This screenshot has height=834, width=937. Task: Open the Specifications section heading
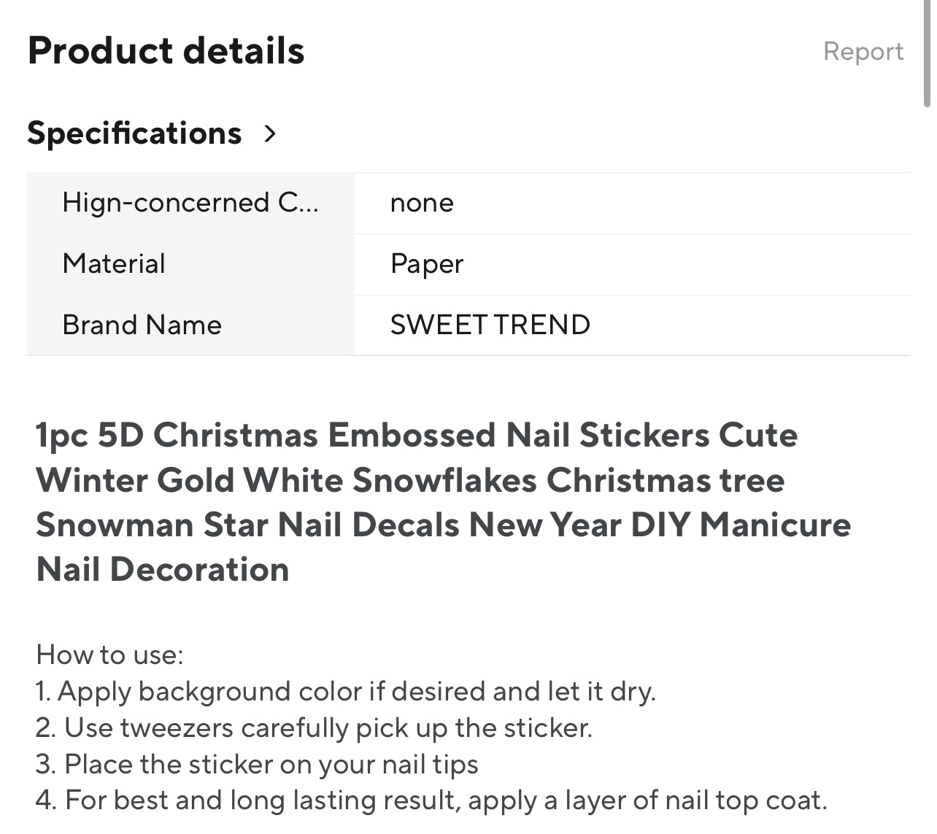(x=134, y=134)
